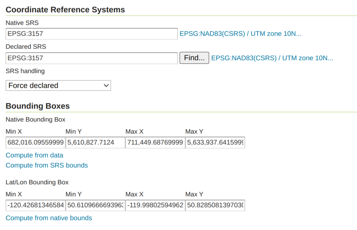
Task: Click the Find... button for Declared SRS
Action: (194, 58)
